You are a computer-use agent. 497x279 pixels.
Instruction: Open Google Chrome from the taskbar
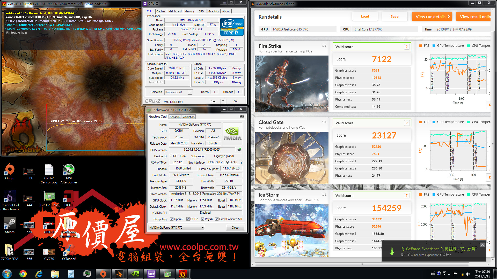tap(23, 274)
